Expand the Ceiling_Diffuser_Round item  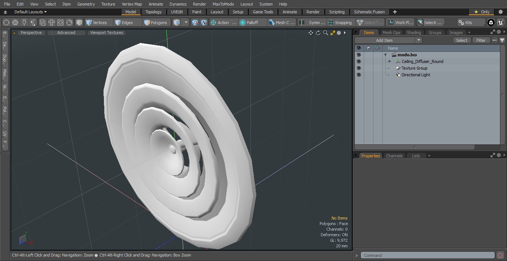[390, 61]
